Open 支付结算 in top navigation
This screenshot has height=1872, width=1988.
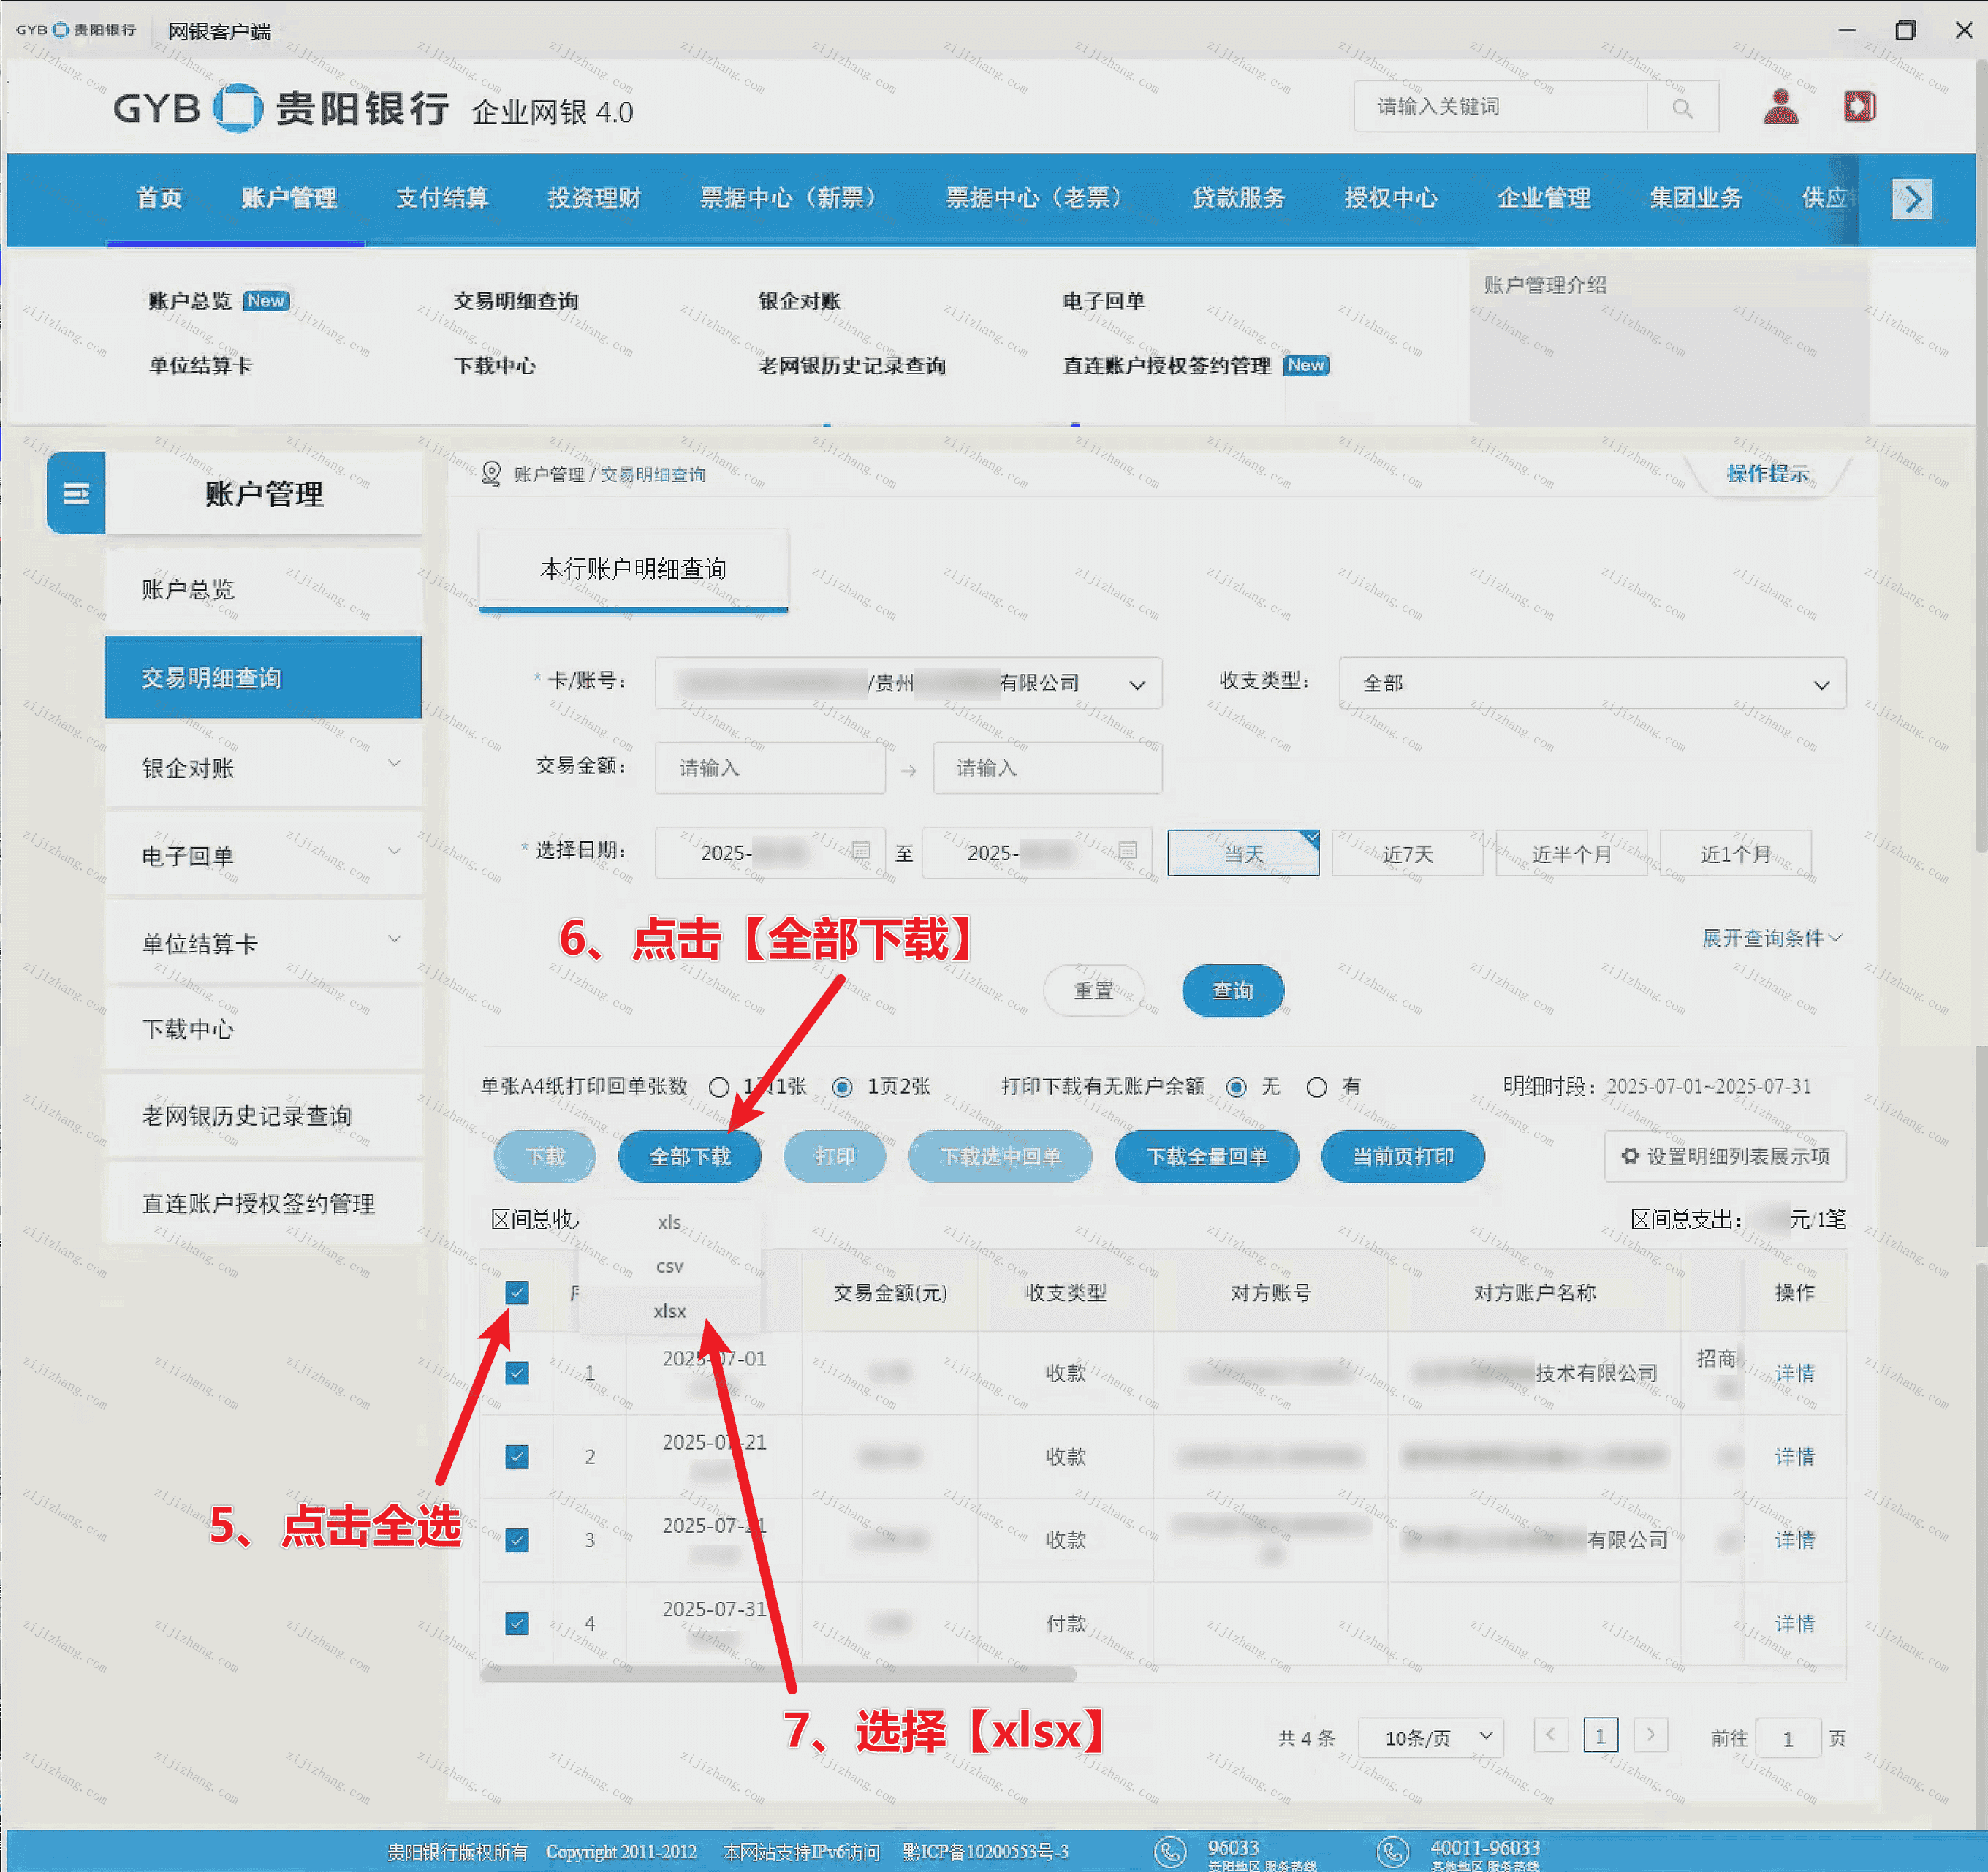point(442,198)
